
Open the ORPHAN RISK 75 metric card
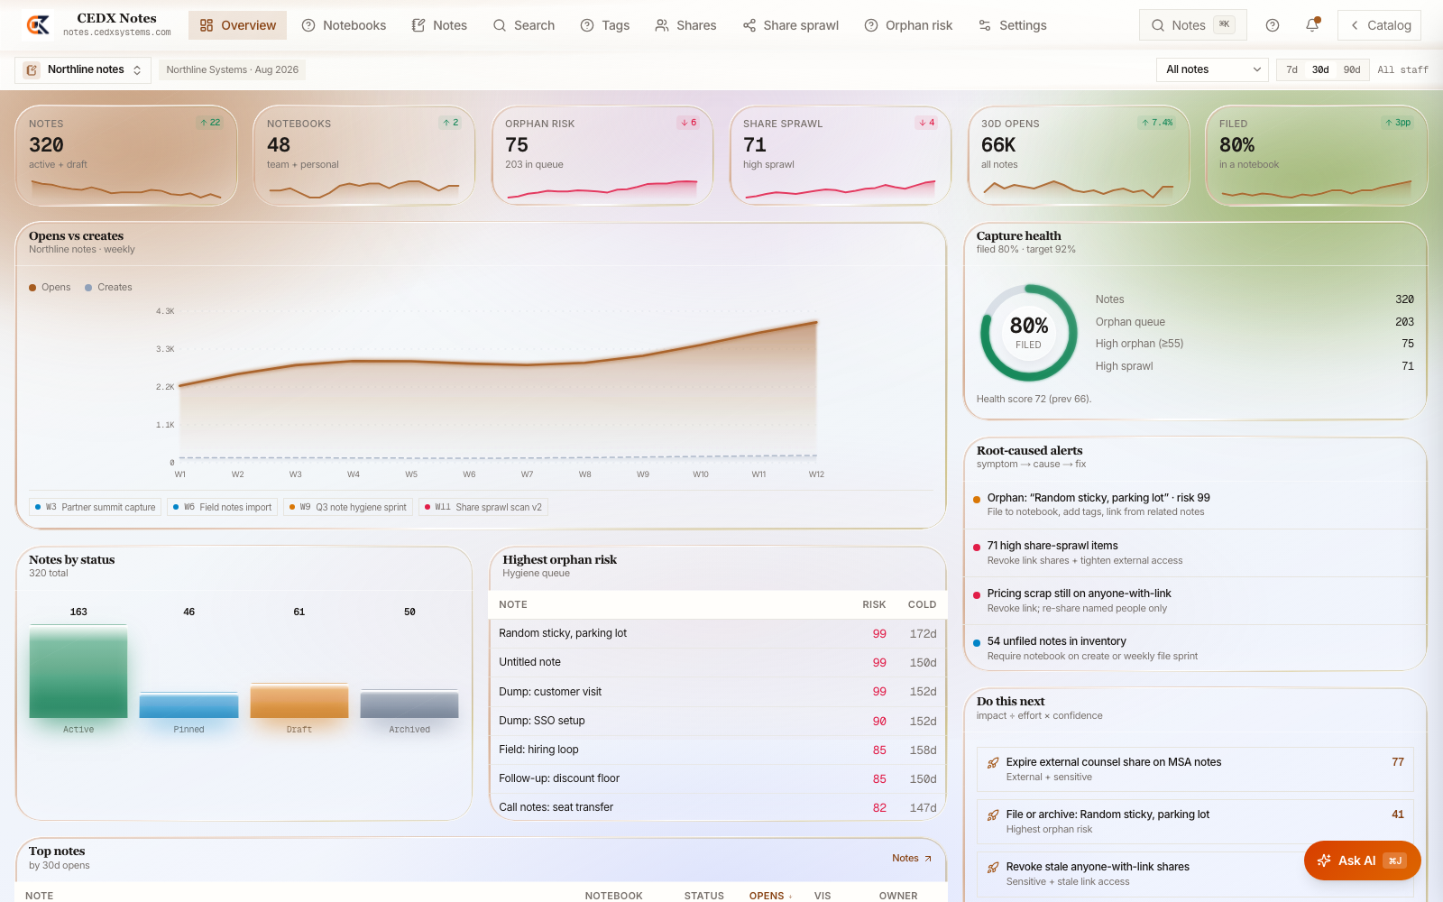[602, 155]
